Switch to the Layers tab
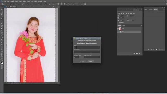 (146, 9)
